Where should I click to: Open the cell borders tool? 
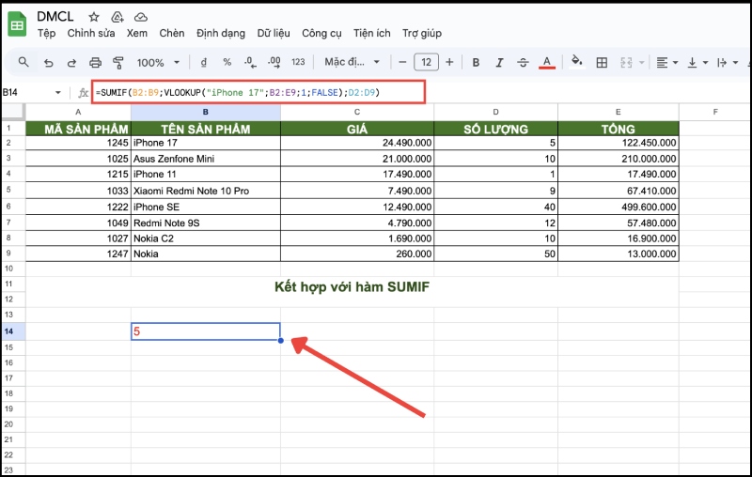coord(602,63)
